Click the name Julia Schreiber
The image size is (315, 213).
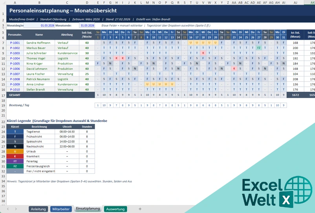(x=37, y=53)
